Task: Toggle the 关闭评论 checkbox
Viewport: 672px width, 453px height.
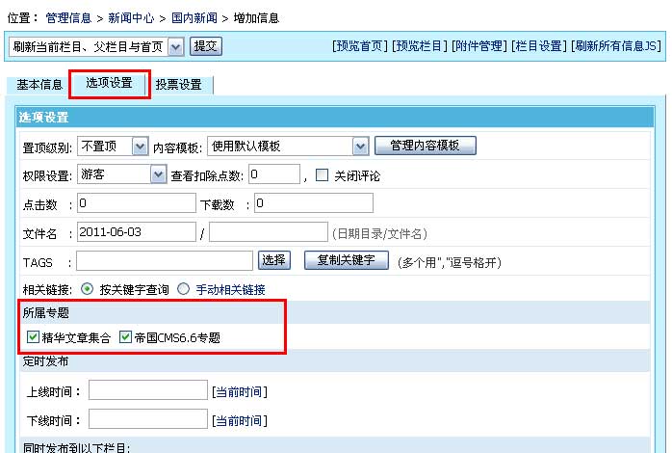Action: click(323, 175)
